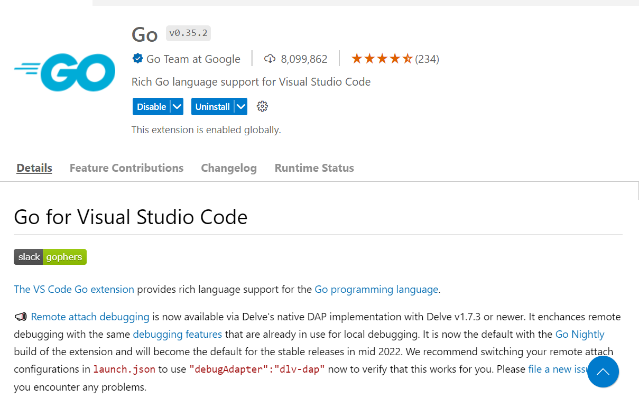This screenshot has height=407, width=639.
Task: Open the Go Nightly link
Action: pyautogui.click(x=580, y=334)
